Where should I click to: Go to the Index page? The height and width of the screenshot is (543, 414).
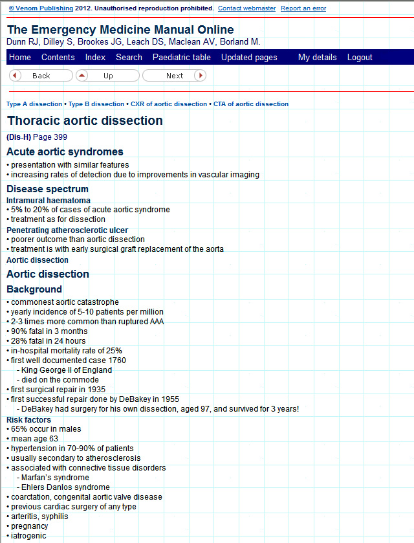pos(95,57)
